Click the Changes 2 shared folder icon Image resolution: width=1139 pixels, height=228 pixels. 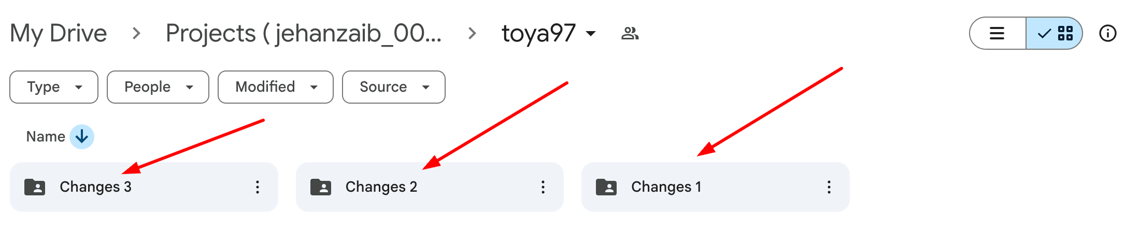point(321,187)
